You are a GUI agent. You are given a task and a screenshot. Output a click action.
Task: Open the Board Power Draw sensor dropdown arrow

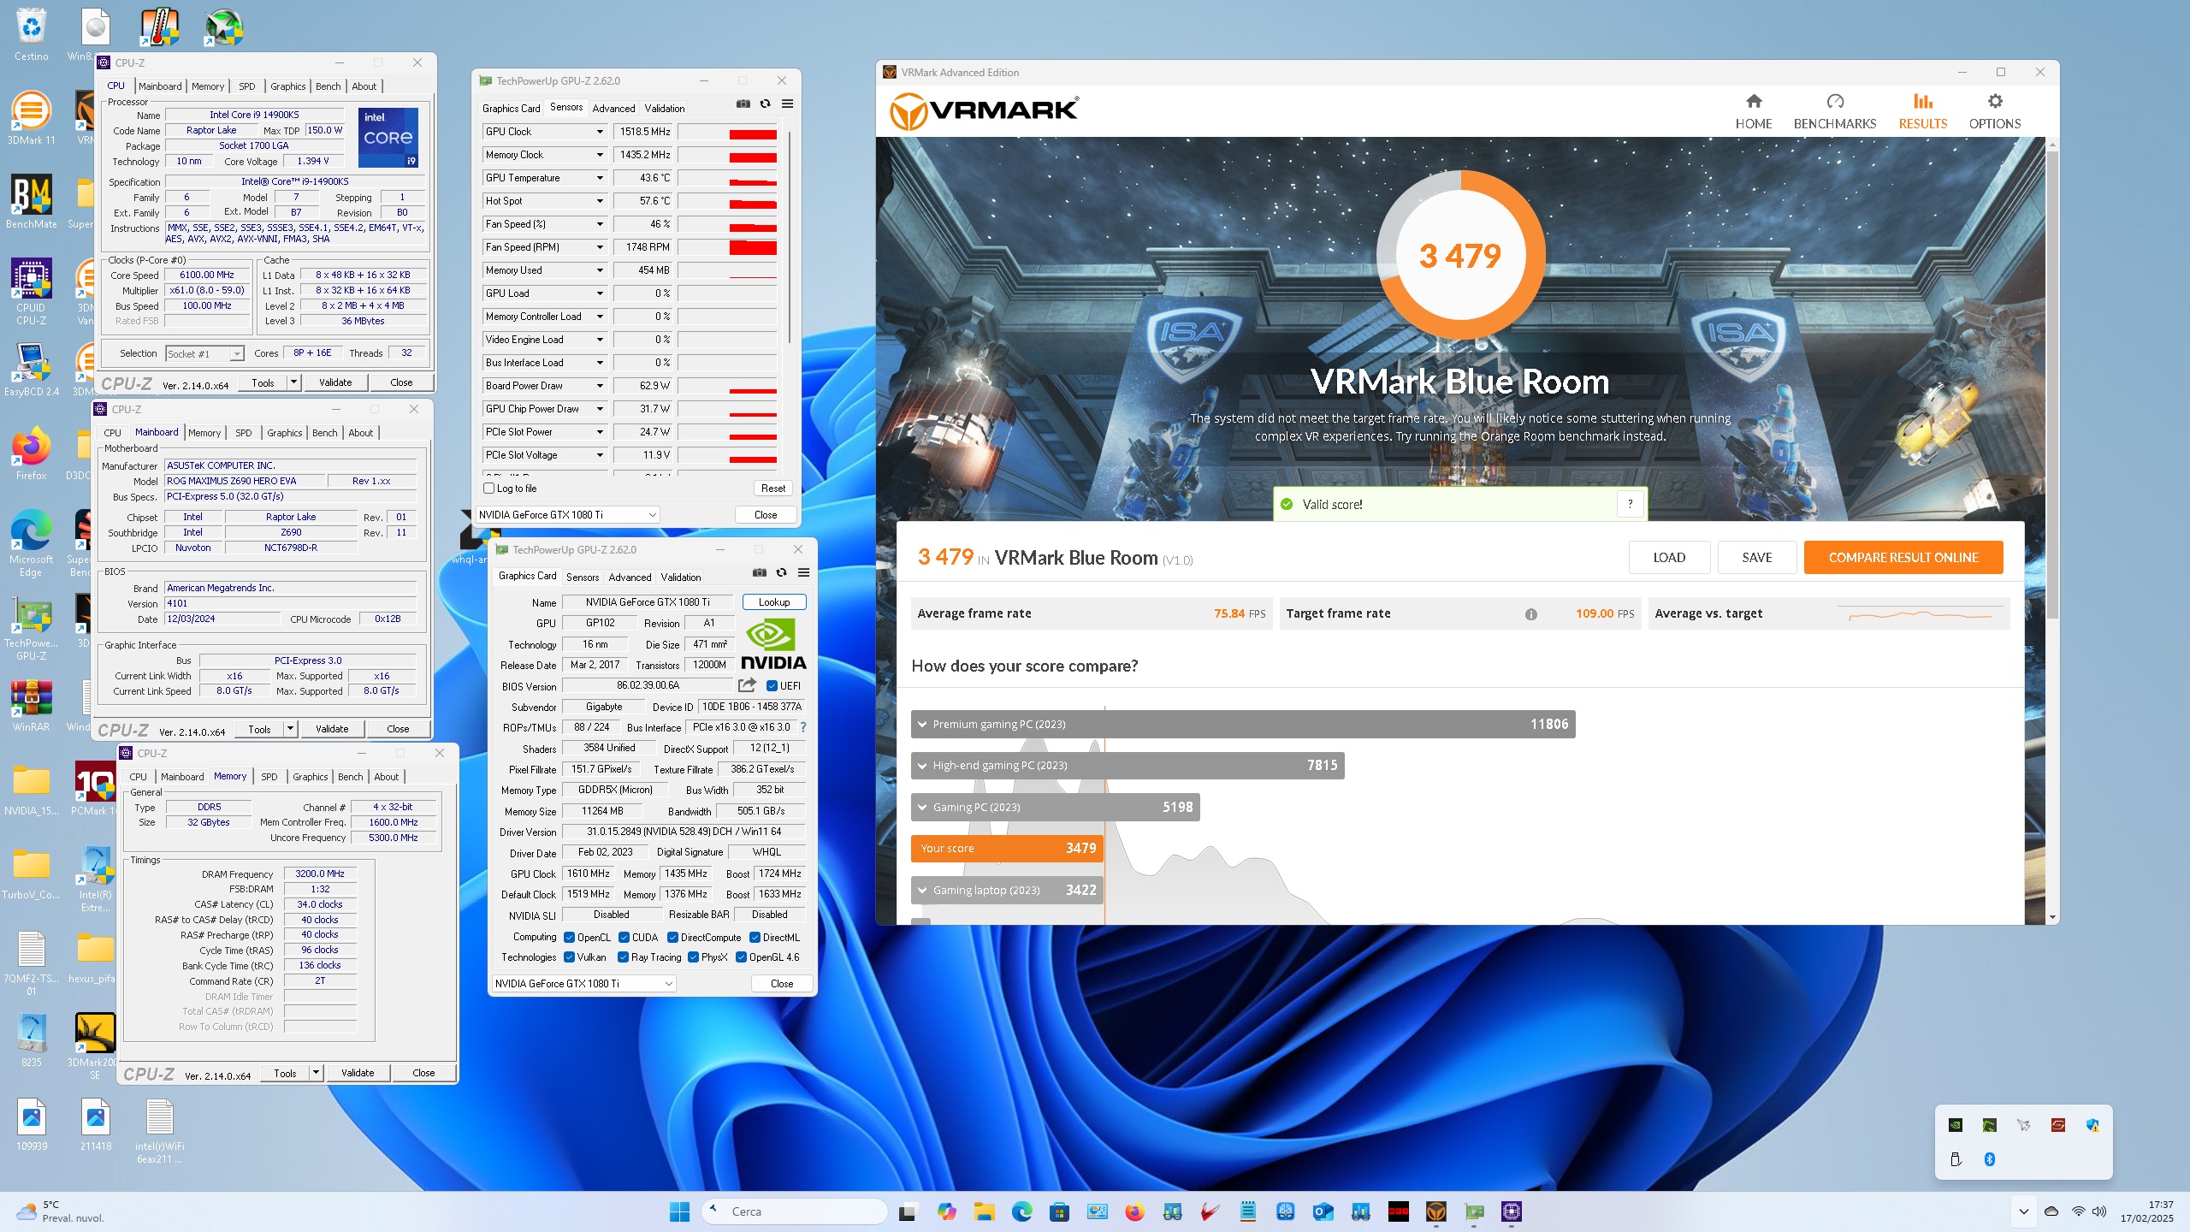click(600, 386)
